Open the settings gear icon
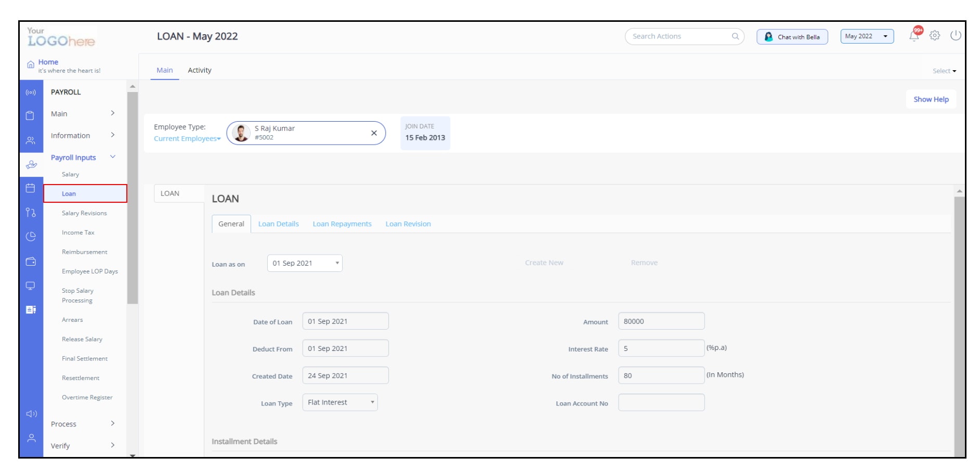Viewport: 980px width, 470px height. pos(934,36)
